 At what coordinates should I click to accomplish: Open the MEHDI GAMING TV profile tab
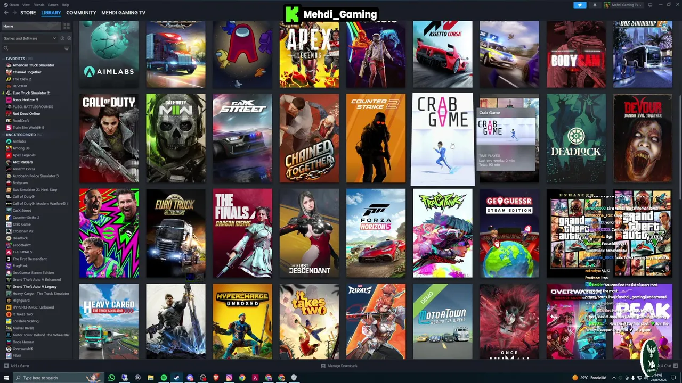[x=123, y=13]
